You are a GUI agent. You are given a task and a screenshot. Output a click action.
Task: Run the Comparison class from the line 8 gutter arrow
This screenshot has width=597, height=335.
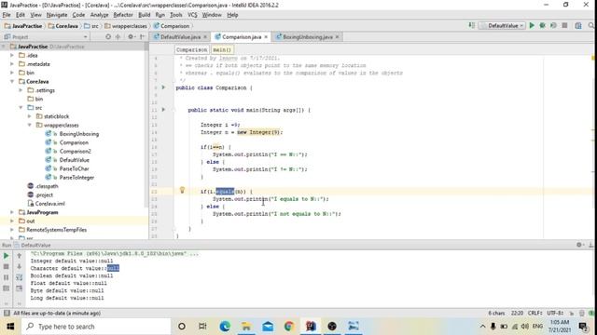[164, 87]
